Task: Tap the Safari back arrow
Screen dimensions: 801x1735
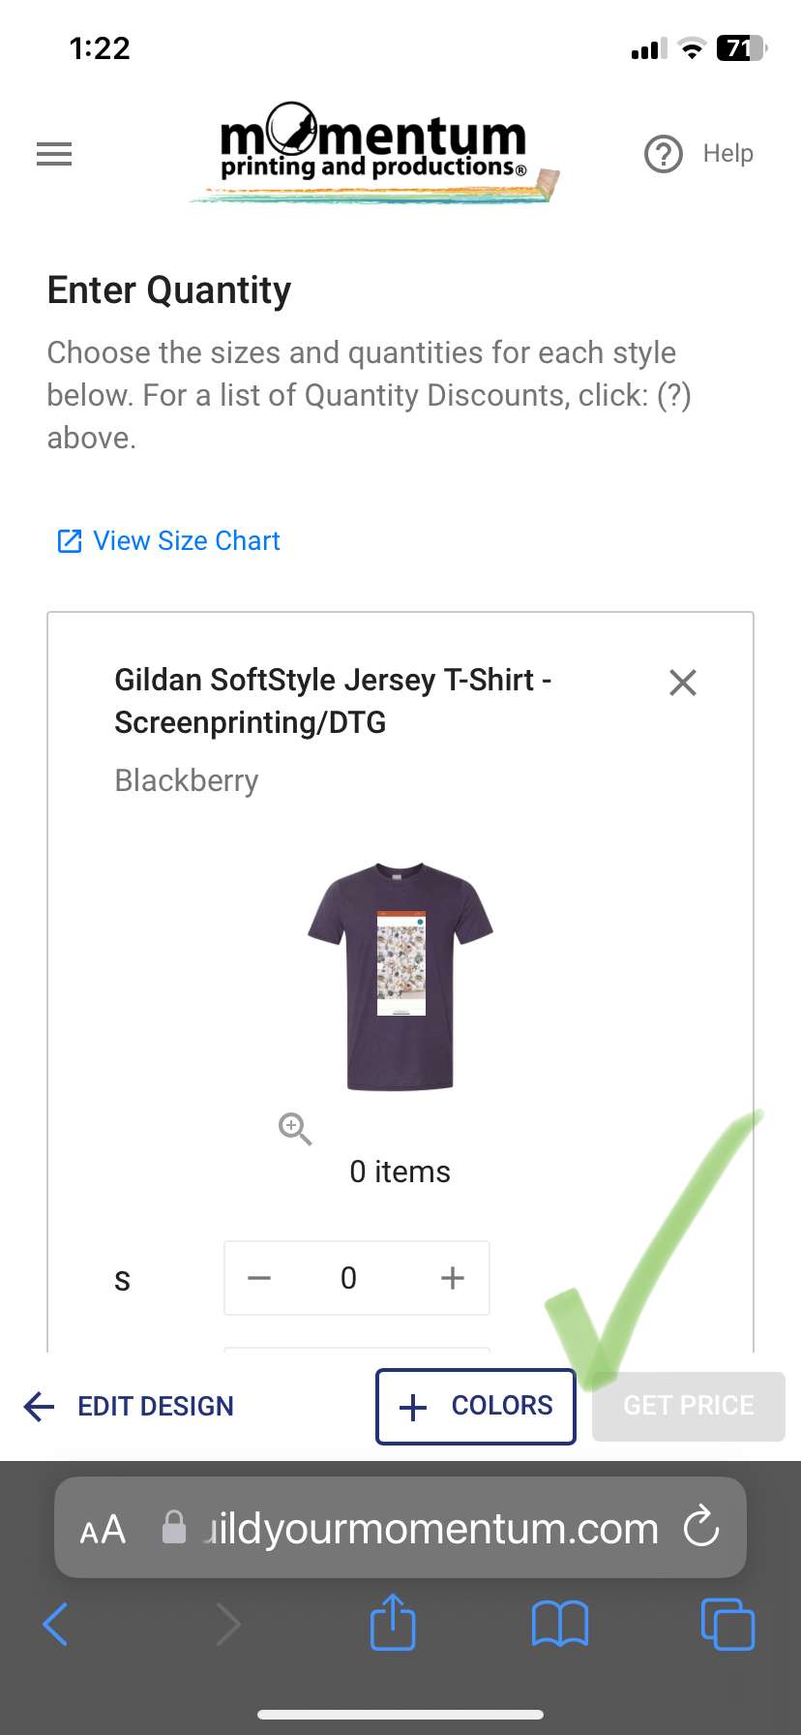Action: 56,1624
